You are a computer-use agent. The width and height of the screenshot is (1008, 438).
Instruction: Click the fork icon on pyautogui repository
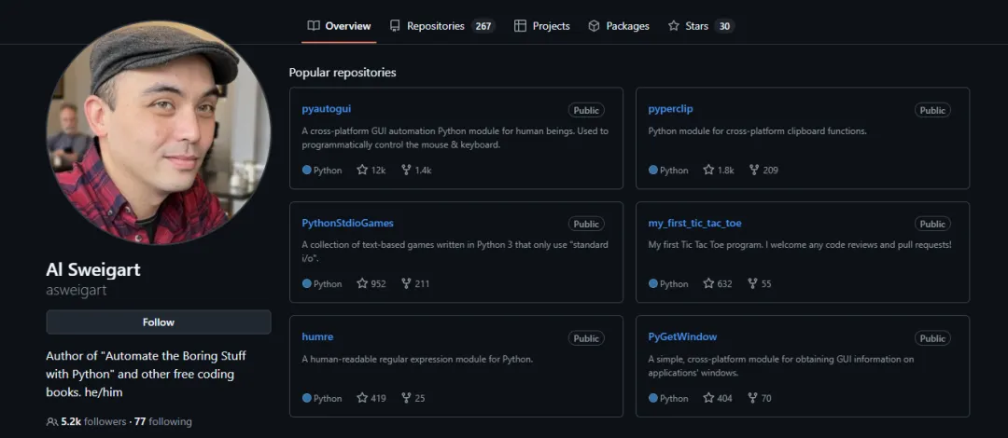tap(406, 171)
